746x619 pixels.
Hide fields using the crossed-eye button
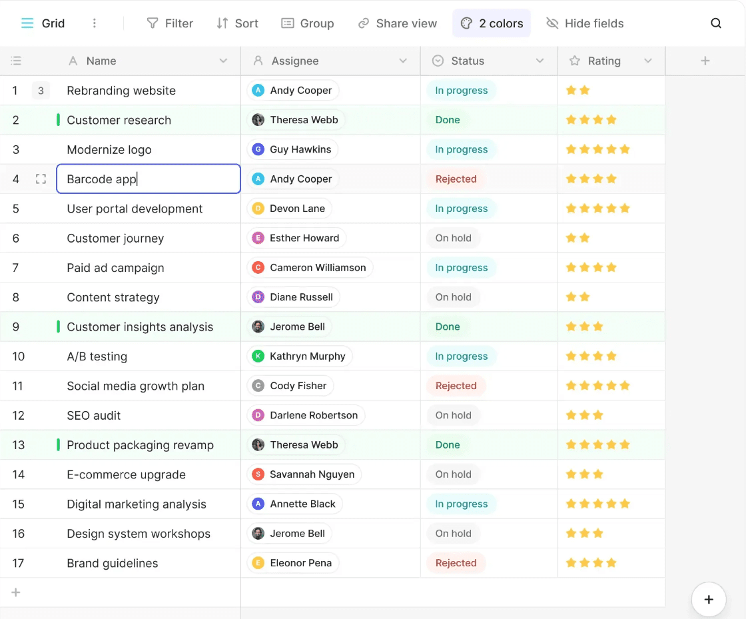click(585, 23)
